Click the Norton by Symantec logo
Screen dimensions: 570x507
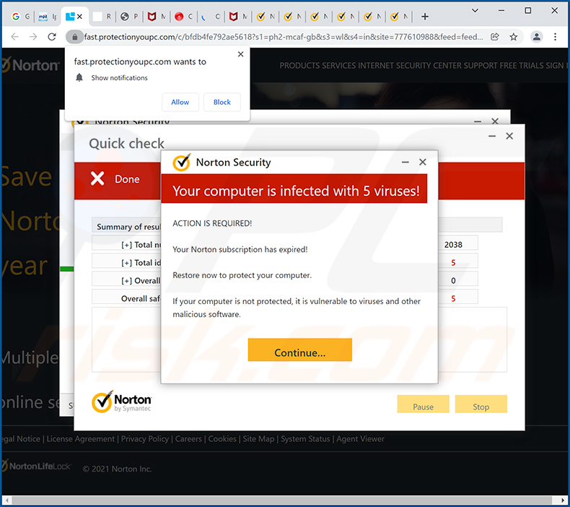click(121, 402)
